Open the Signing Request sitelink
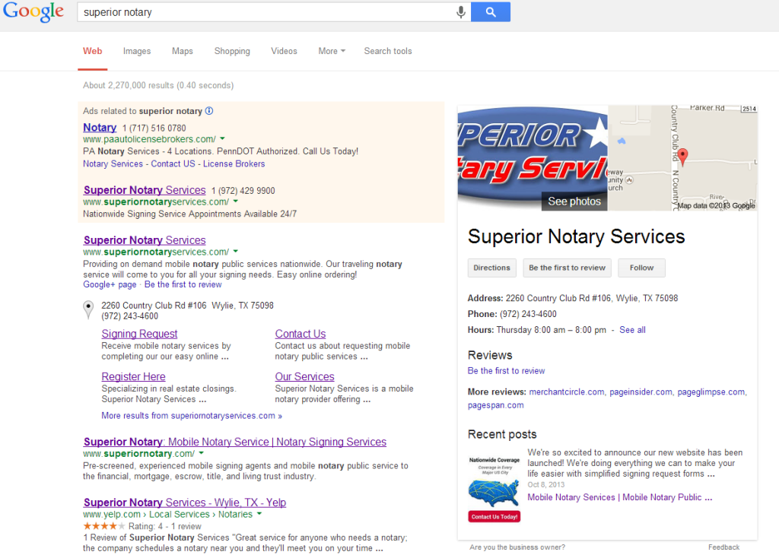 coord(140,334)
